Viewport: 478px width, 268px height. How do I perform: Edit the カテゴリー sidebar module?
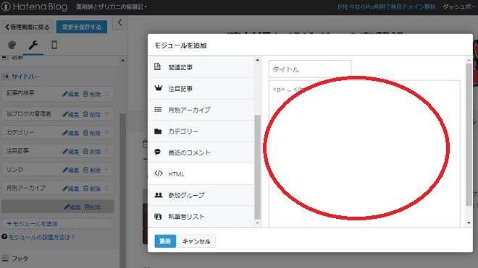click(71, 133)
